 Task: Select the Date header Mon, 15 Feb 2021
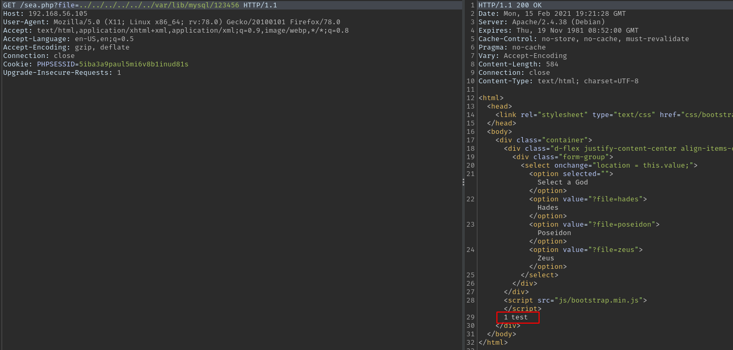(x=552, y=14)
